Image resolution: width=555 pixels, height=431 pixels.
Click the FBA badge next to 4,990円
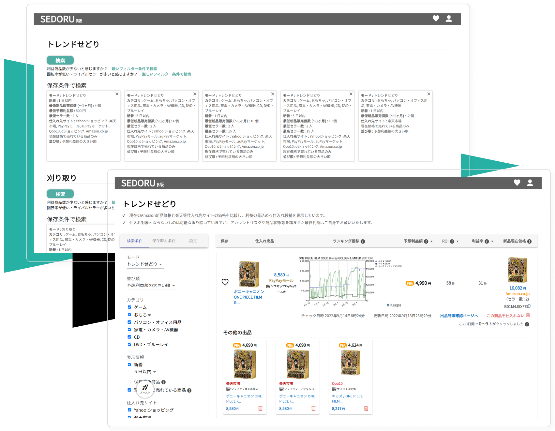[410, 283]
